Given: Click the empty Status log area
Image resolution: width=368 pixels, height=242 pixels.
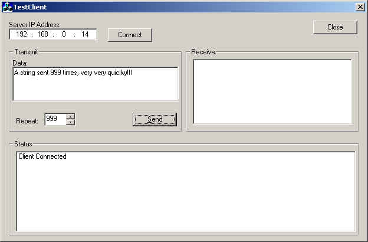Looking at the screenshot, I should point(185,195).
